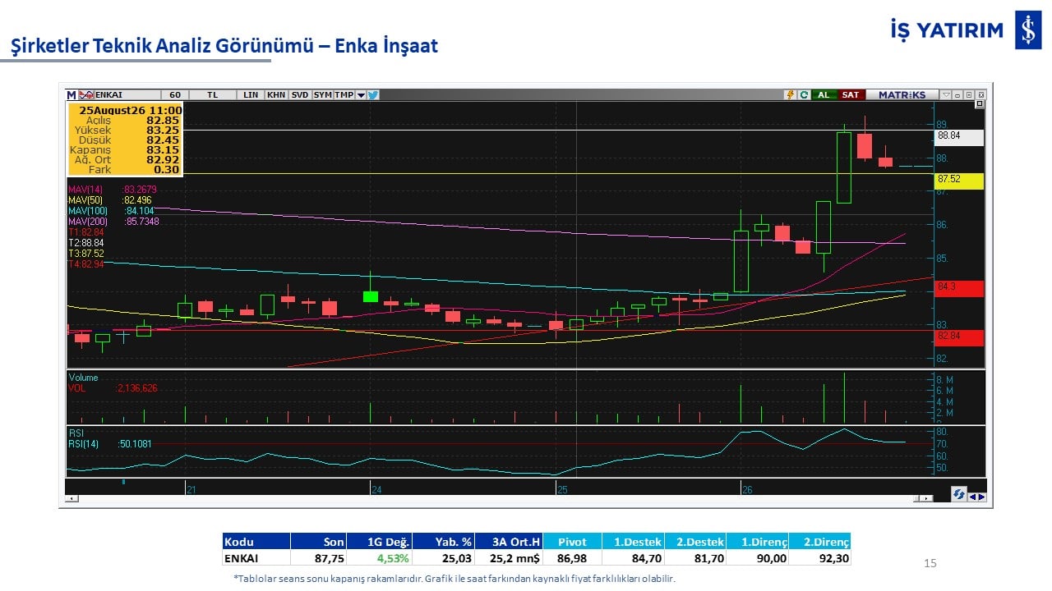The image size is (1052, 591).
Task: Click the Pivot column header
Action: tap(572, 542)
